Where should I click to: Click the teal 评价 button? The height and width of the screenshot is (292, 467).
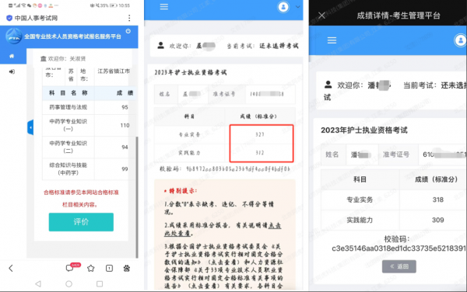pos(81,222)
